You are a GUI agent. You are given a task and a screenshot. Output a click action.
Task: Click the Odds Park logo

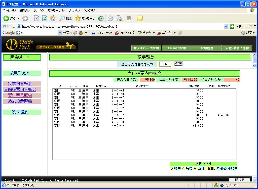pyautogui.click(x=20, y=44)
